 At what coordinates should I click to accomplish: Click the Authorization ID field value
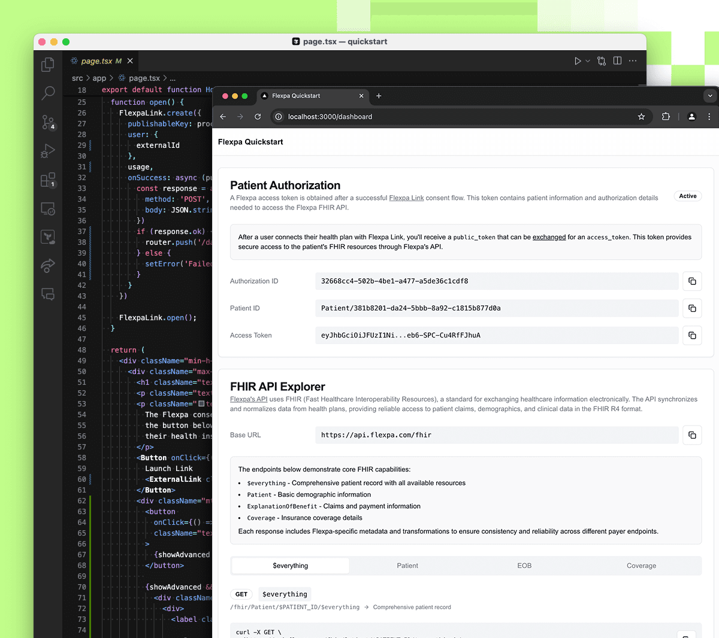click(x=497, y=281)
